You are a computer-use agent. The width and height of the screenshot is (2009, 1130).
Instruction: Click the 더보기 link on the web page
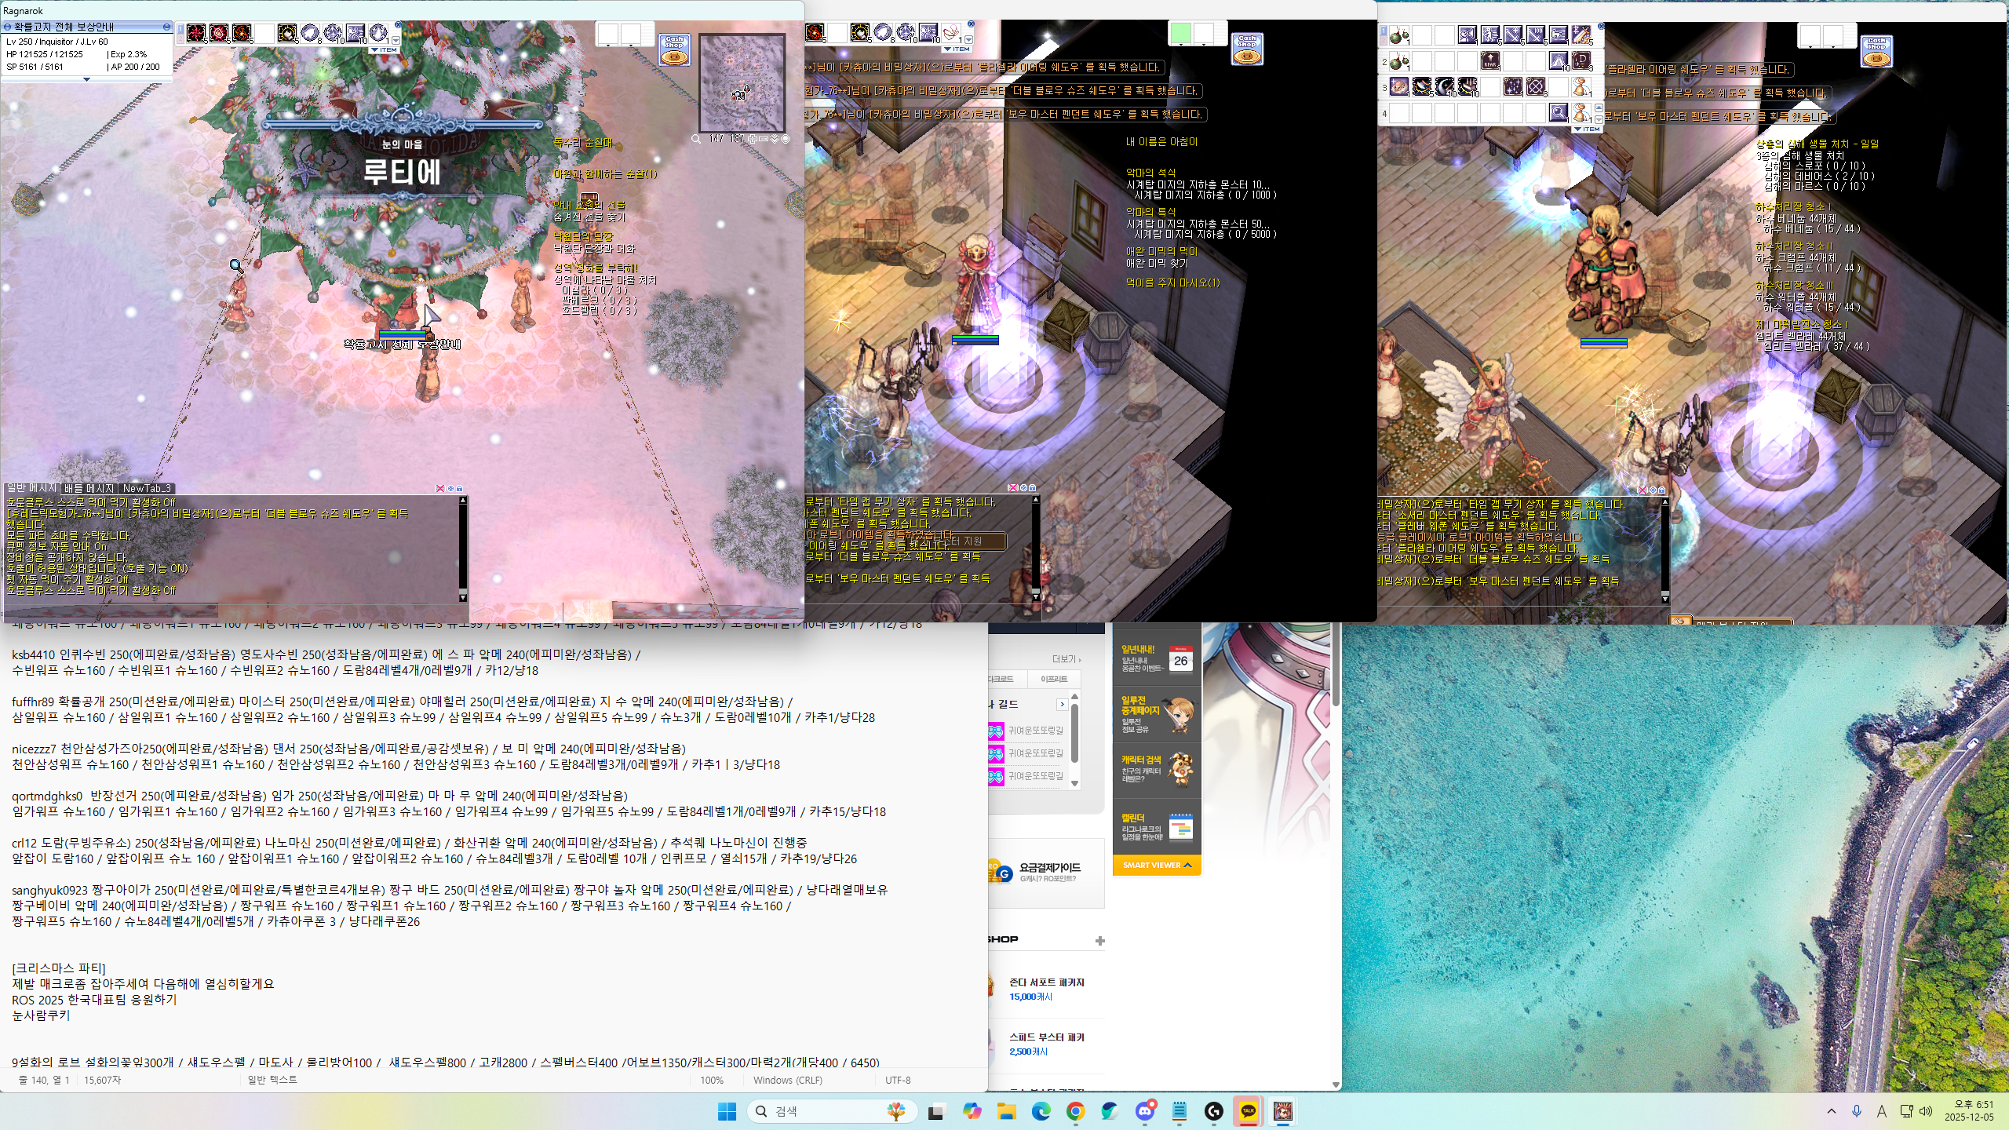tap(1066, 659)
